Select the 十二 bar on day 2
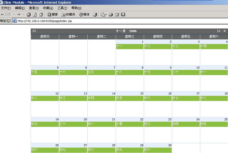Screen dimensions: 228x153 tap(158, 46)
